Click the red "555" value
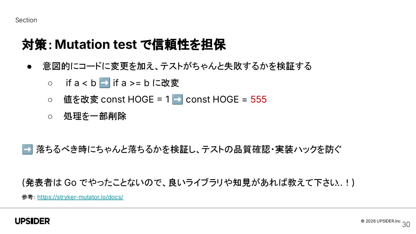Screen dimensions: 416x234 258,100
